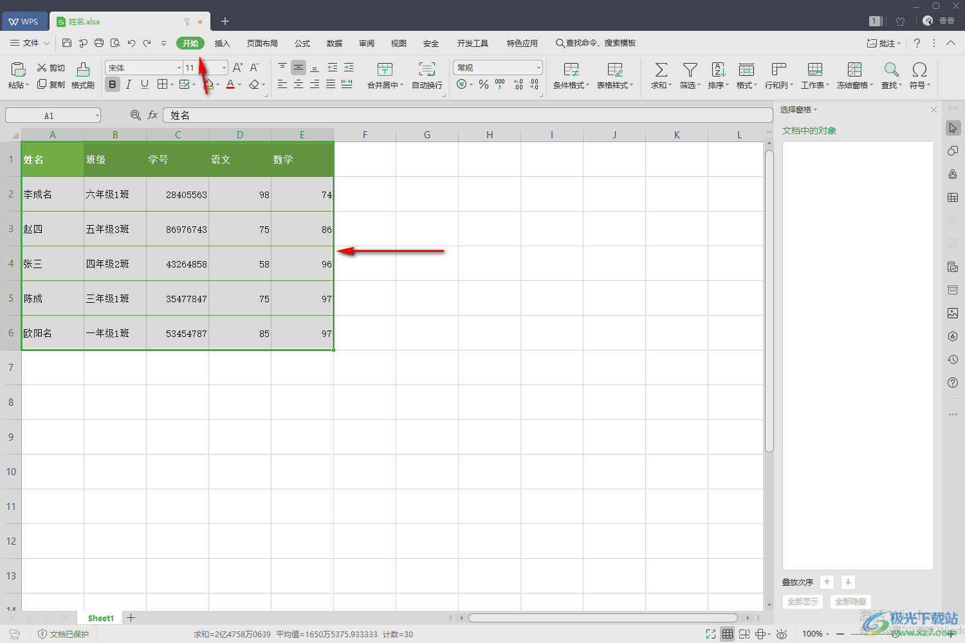
Task: Click decrease decimal places icon
Action: pyautogui.click(x=534, y=84)
